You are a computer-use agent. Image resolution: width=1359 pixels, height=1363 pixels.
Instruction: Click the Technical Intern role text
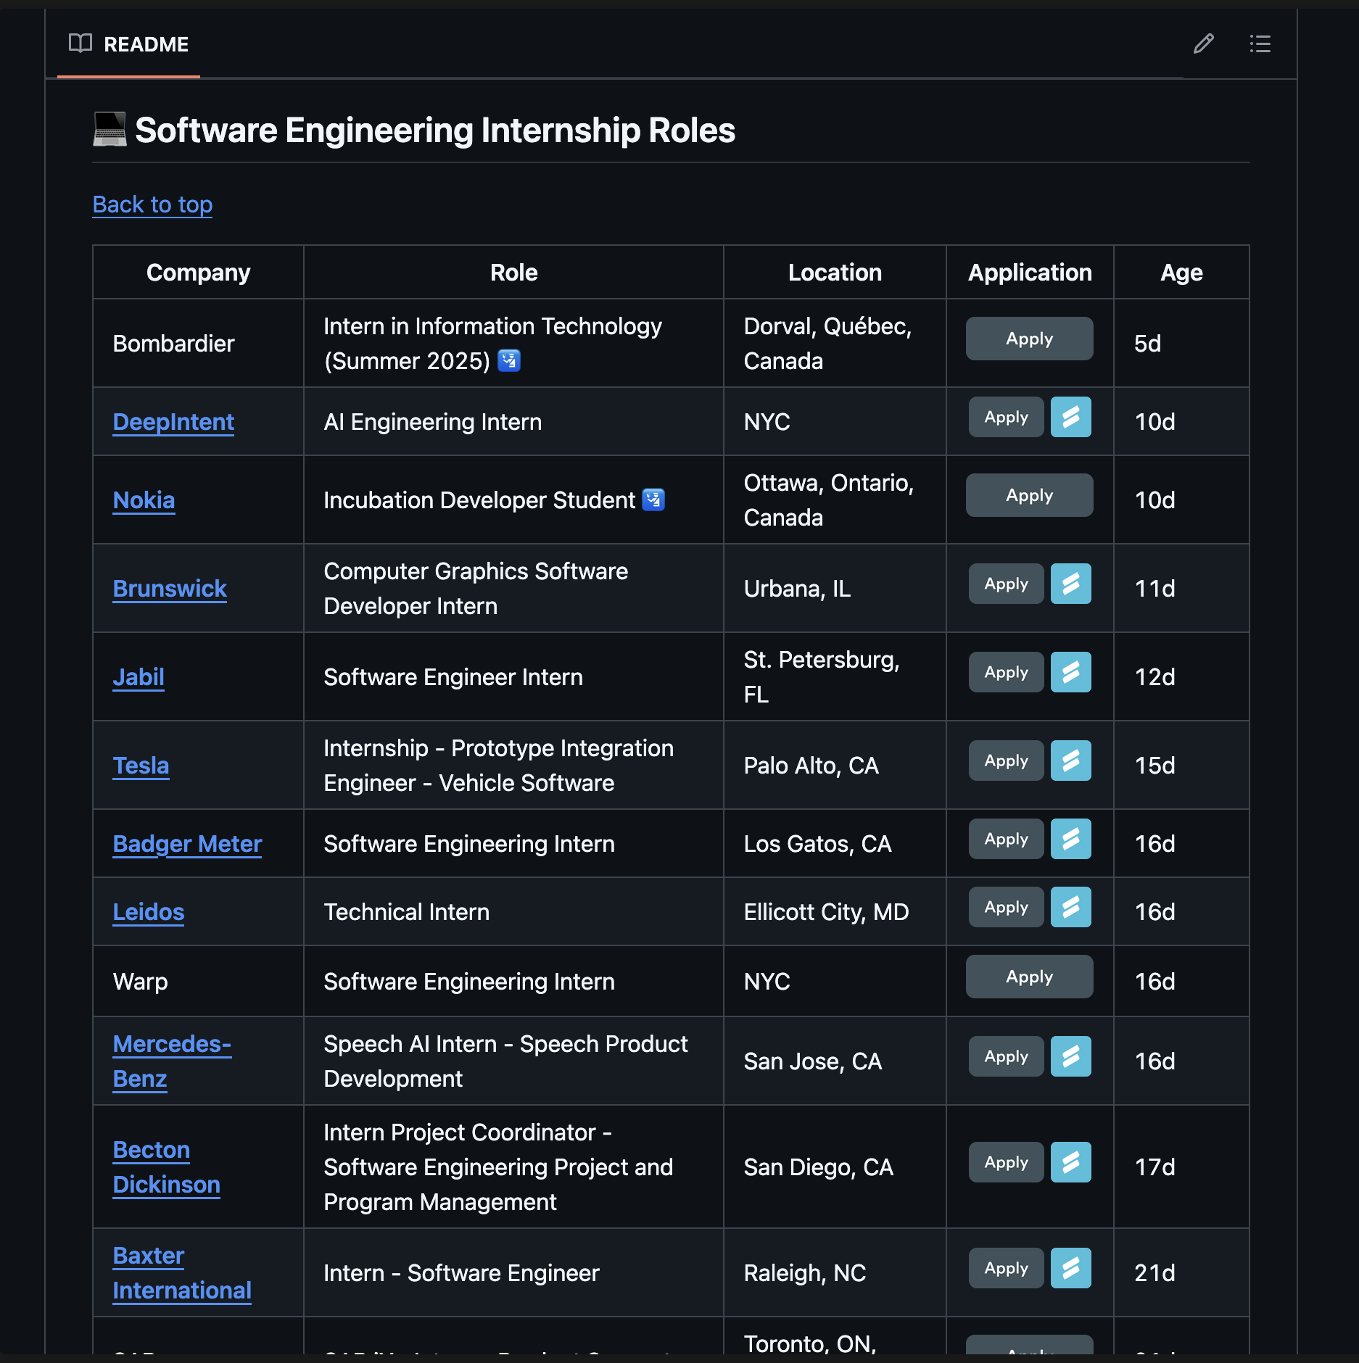406,912
